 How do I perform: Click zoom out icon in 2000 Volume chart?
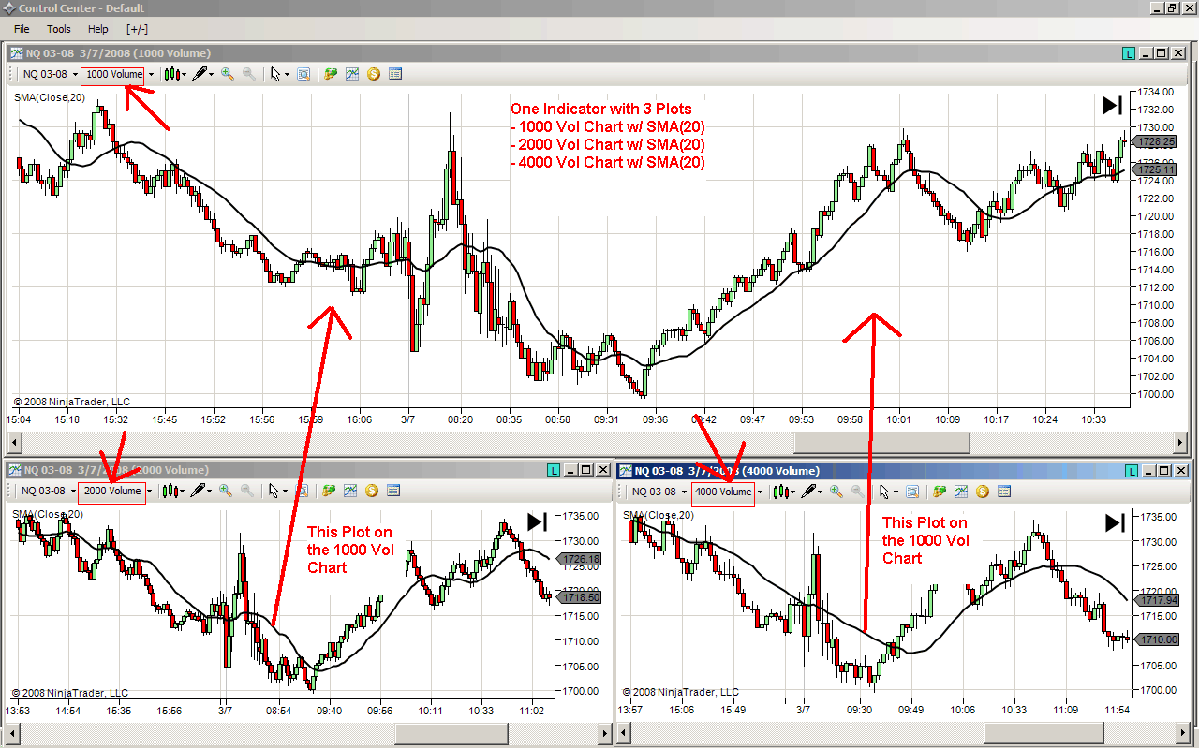247,490
